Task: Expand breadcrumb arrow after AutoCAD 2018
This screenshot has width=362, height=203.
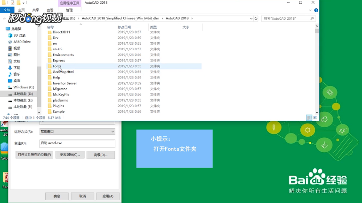Action: click(192, 18)
